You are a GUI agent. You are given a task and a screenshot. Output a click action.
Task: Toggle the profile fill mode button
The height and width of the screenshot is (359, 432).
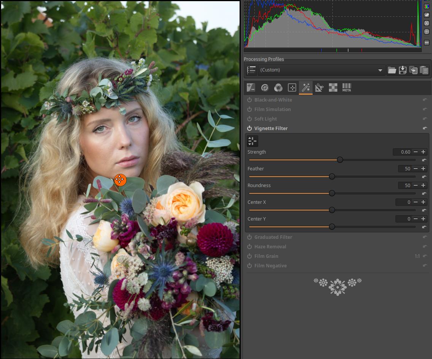[251, 70]
